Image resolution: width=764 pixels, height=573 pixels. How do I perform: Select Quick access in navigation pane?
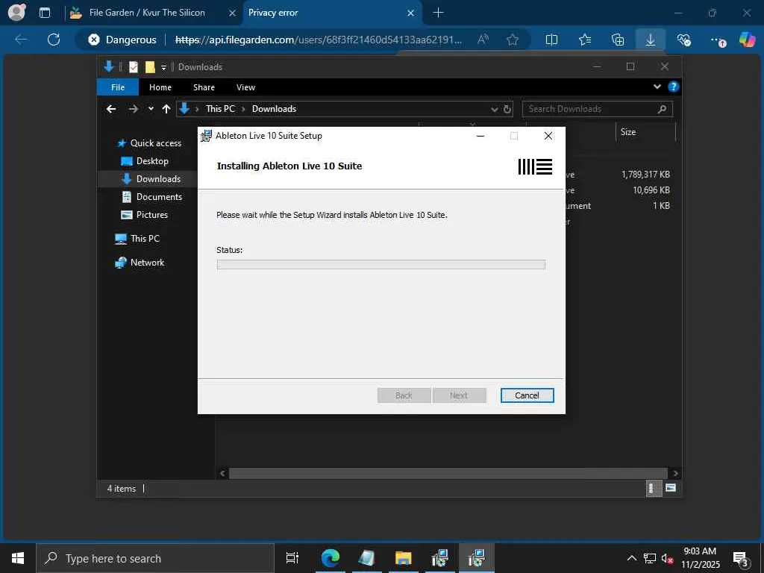149,143
